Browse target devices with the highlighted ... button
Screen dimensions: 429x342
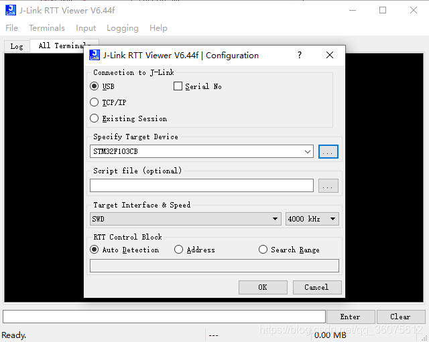coord(328,152)
